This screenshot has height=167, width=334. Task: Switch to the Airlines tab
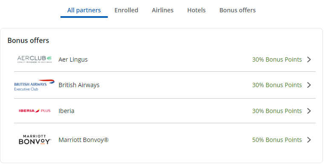pos(163,10)
